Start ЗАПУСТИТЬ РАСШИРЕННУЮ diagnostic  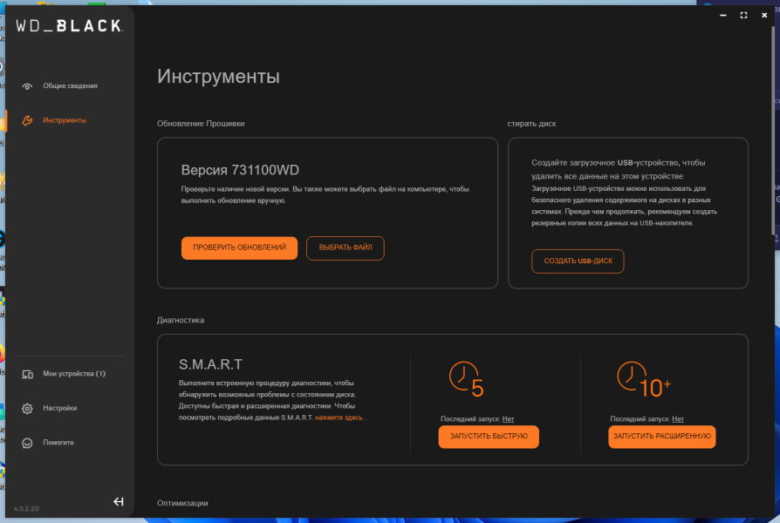(x=661, y=437)
